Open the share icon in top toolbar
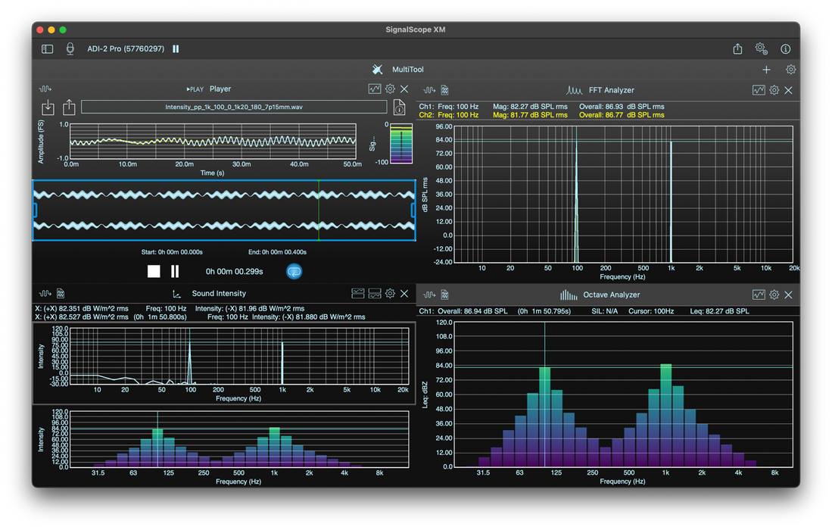 (x=737, y=49)
